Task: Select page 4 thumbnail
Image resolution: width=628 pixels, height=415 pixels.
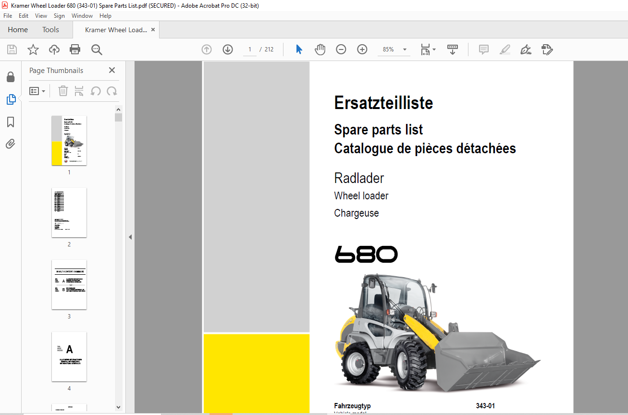Action: point(69,356)
